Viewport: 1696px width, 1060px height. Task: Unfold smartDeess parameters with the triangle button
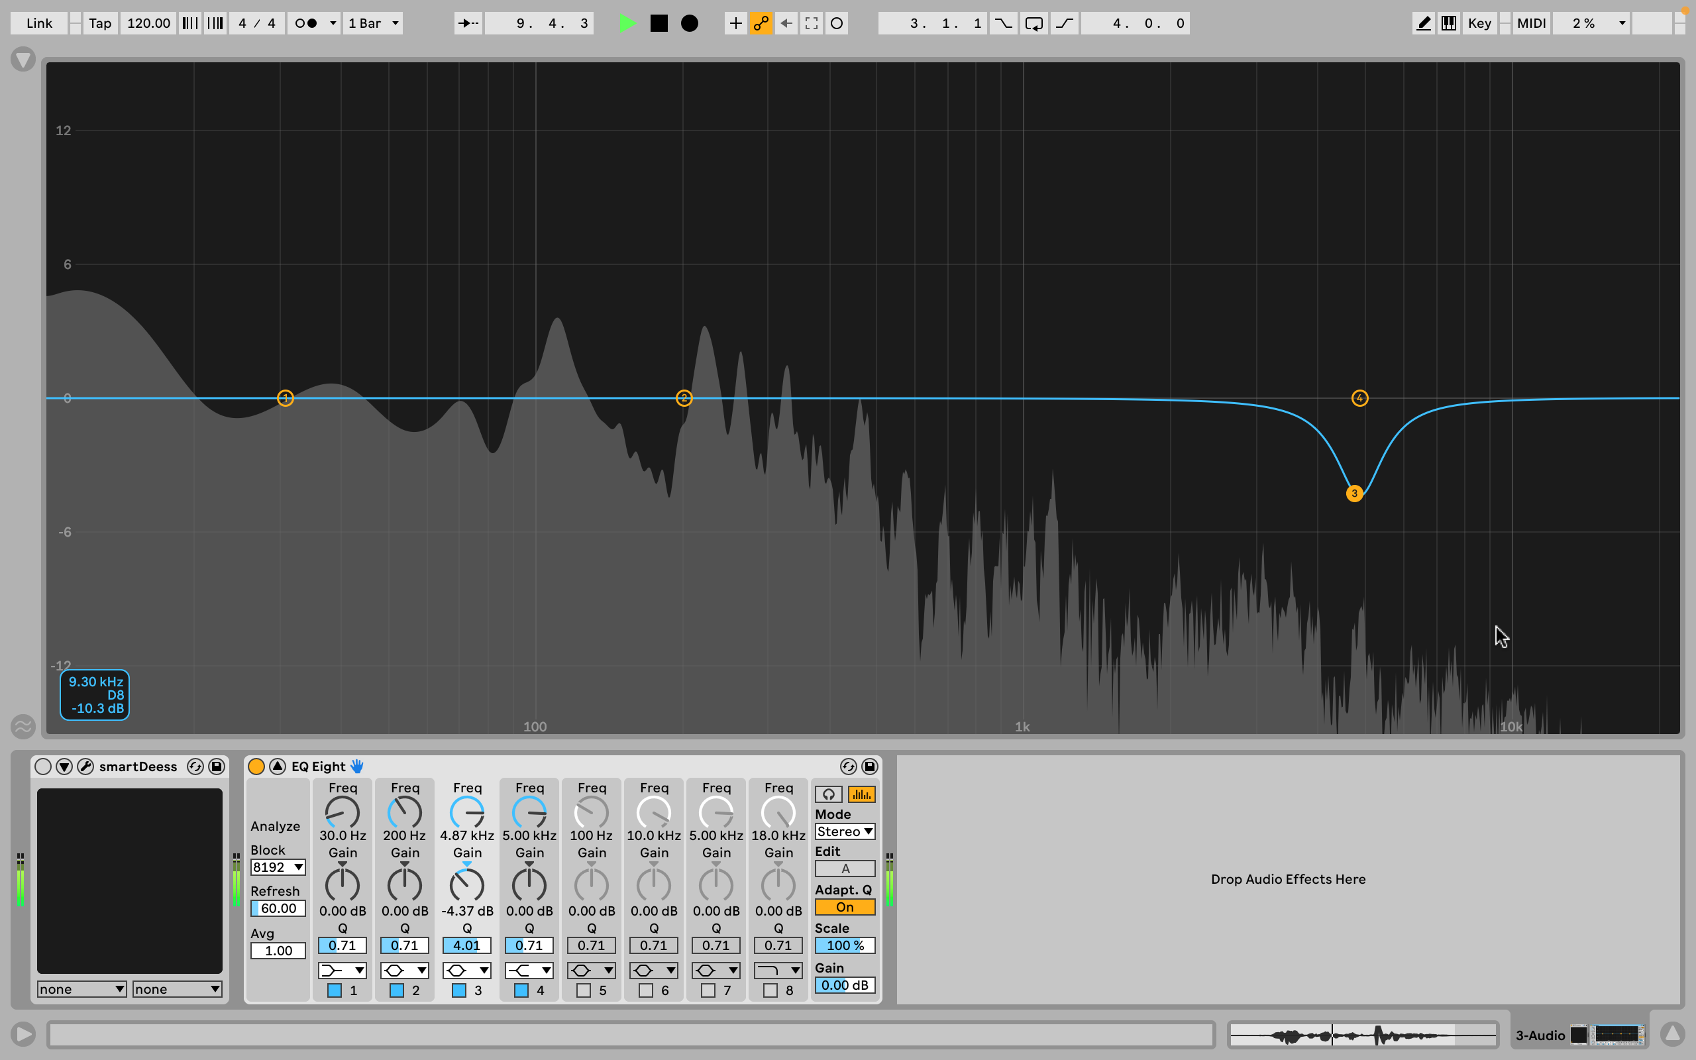point(64,767)
